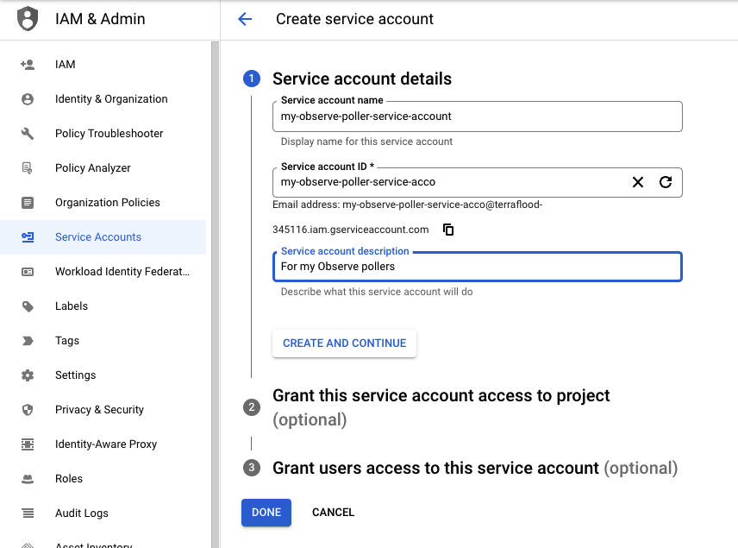Click the Labels tag icon
The height and width of the screenshot is (548, 738).
[28, 306]
